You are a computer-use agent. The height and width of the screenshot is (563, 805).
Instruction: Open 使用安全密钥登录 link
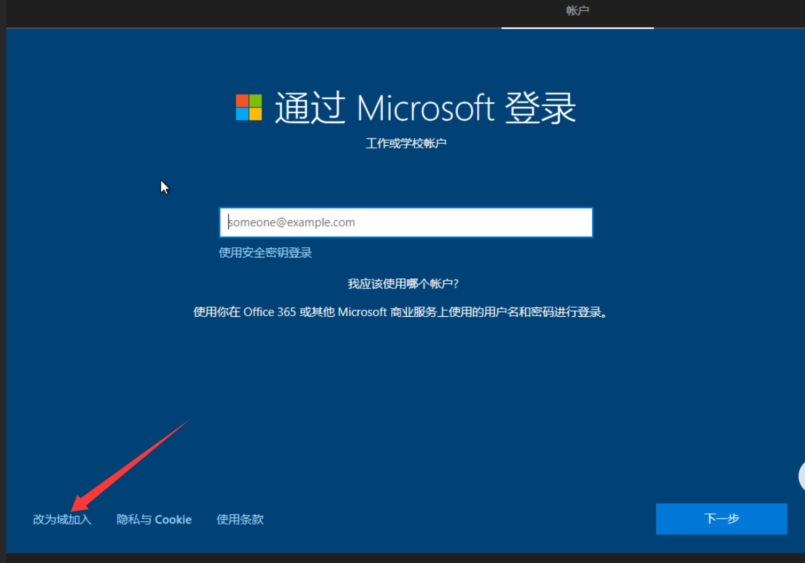coord(265,253)
